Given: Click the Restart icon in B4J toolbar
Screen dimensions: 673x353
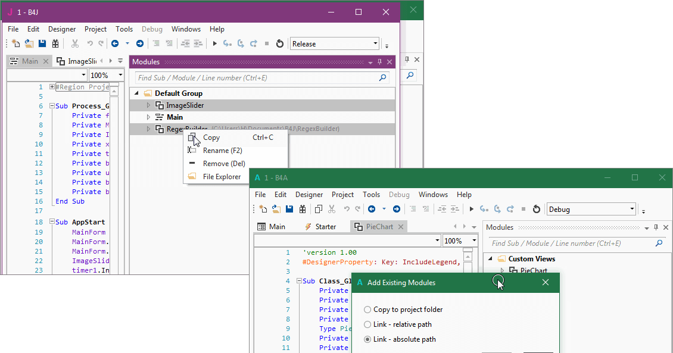Looking at the screenshot, I should point(279,43).
